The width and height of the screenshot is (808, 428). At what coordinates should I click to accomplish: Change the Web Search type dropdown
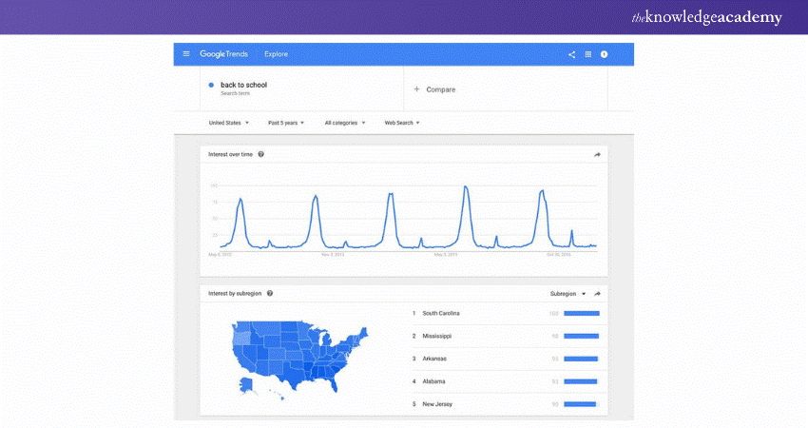[401, 123]
